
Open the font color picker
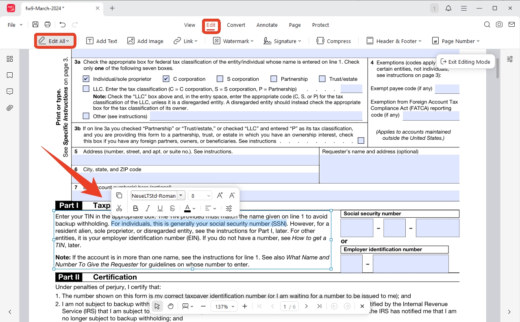190,208
